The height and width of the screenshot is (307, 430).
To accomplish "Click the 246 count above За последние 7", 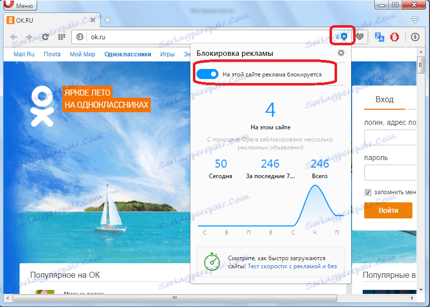I will click(270, 164).
